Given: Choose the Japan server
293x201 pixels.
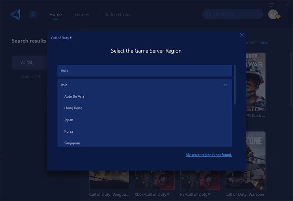Looking at the screenshot, I should [145, 120].
